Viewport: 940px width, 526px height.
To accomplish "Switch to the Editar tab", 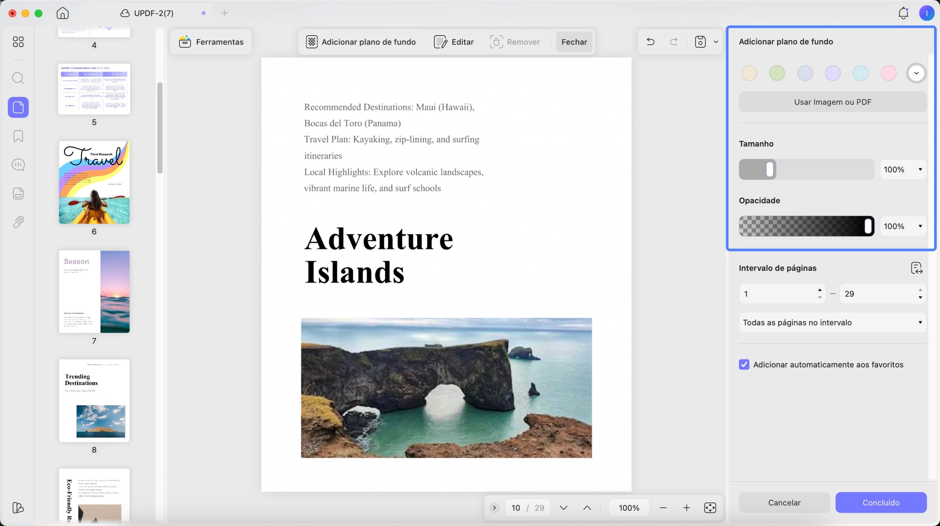I will pos(454,42).
